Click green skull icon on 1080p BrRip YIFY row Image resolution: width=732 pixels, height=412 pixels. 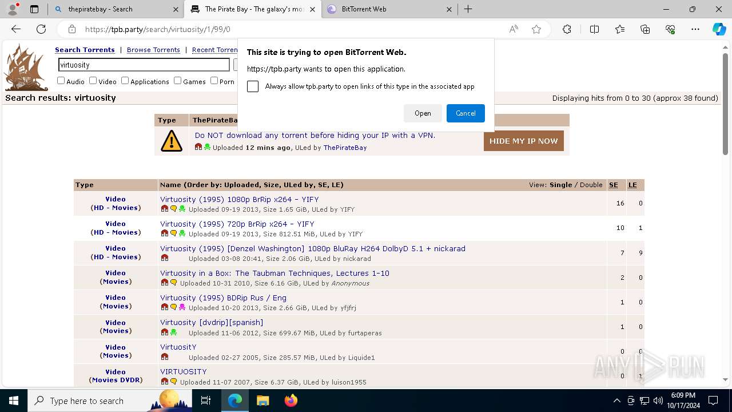click(182, 209)
